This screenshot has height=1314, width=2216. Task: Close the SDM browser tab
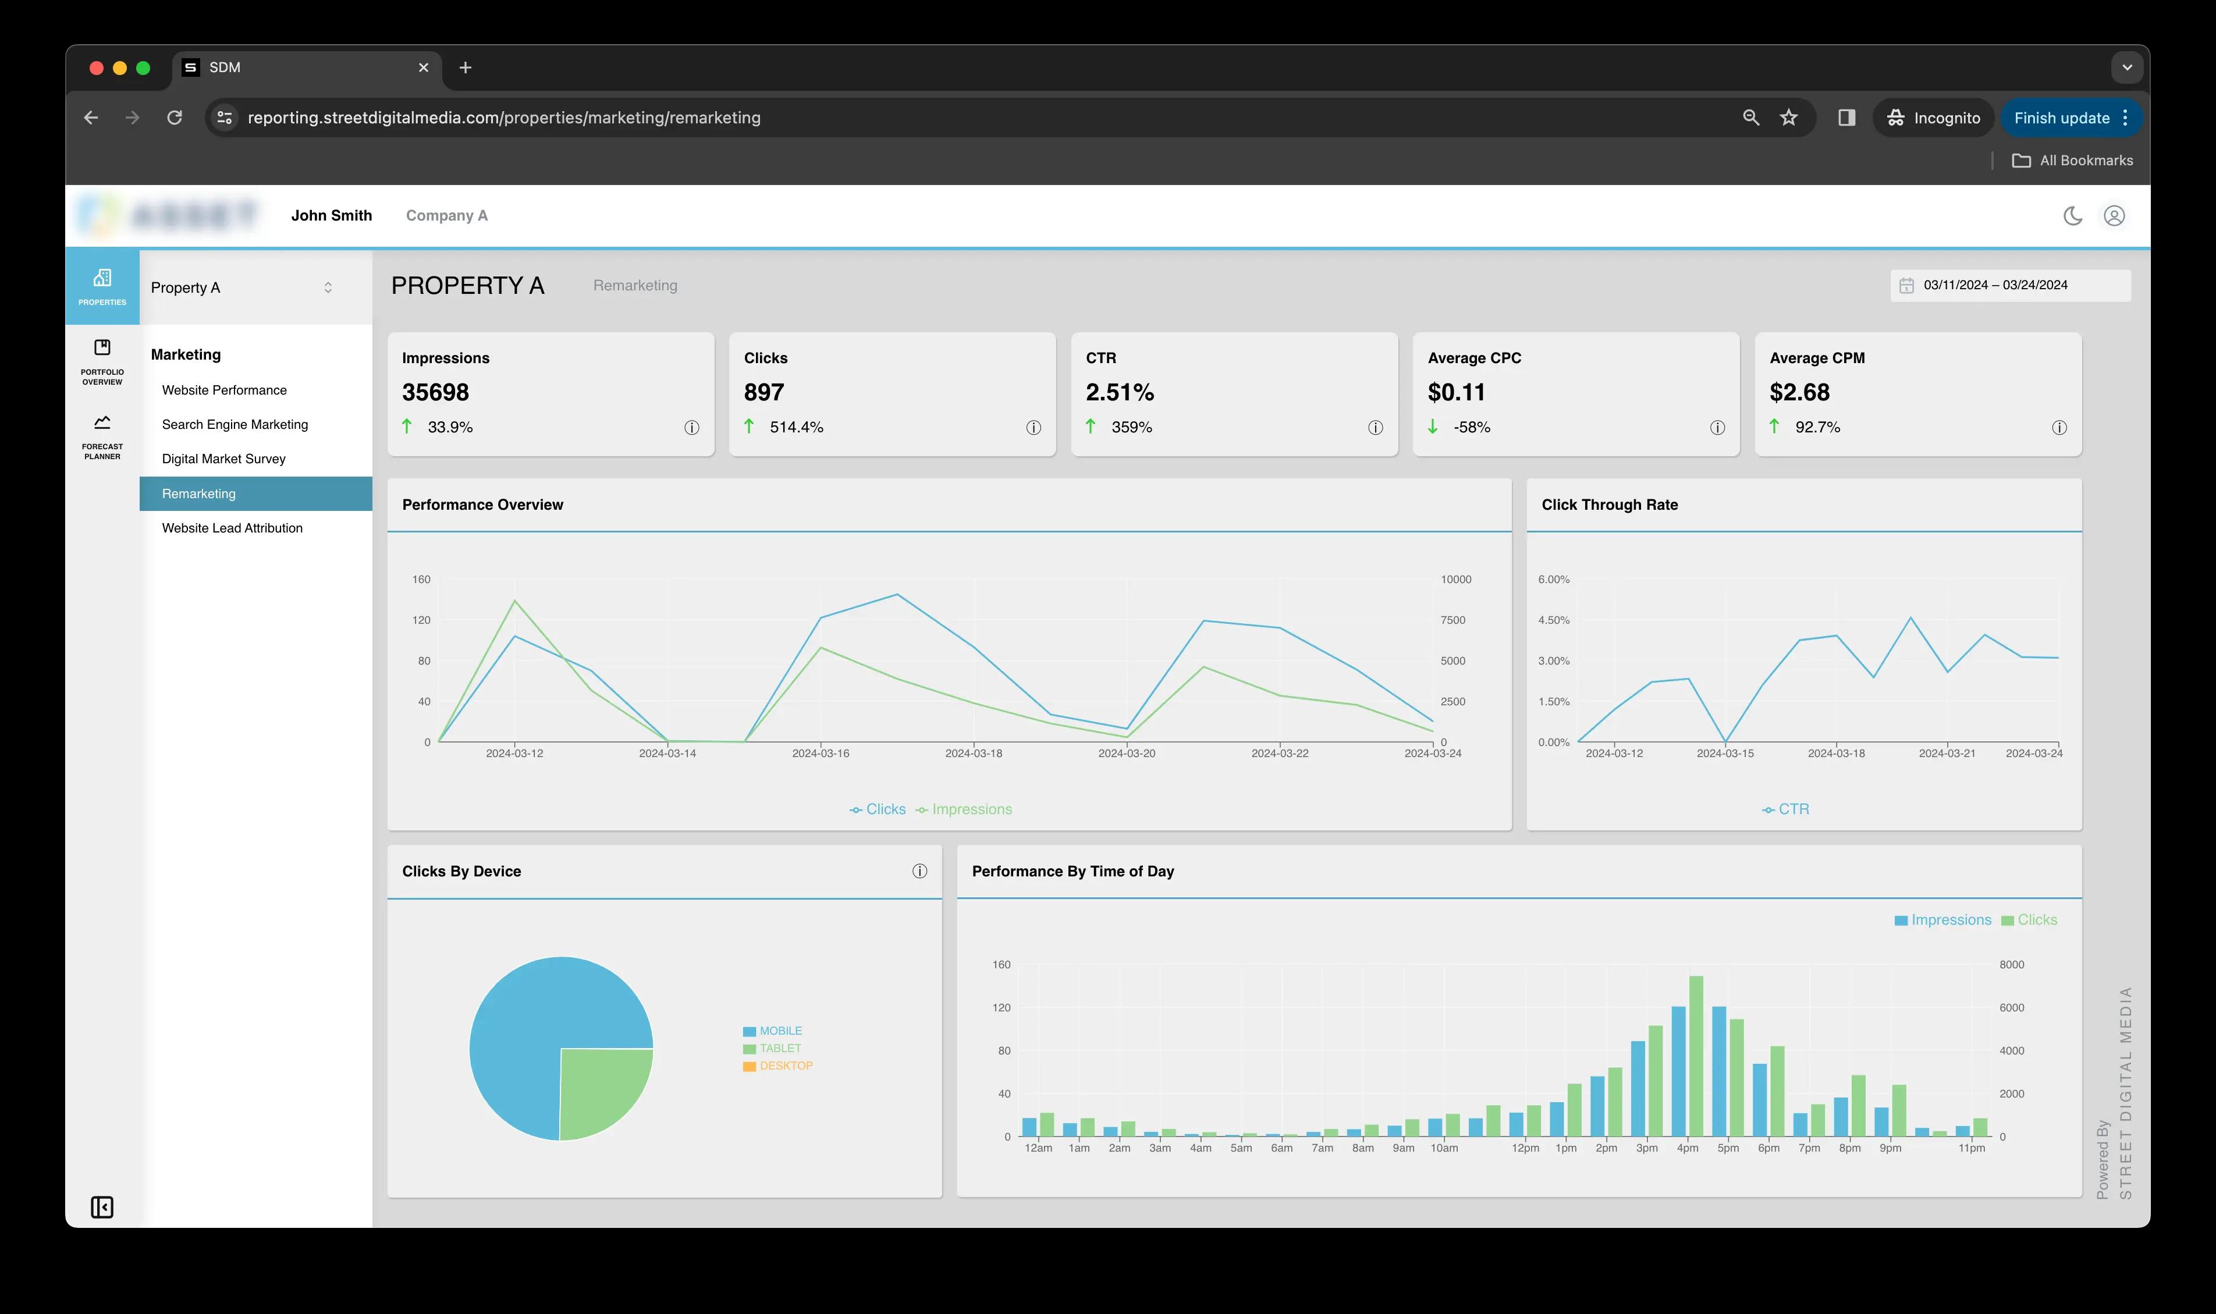pos(423,68)
